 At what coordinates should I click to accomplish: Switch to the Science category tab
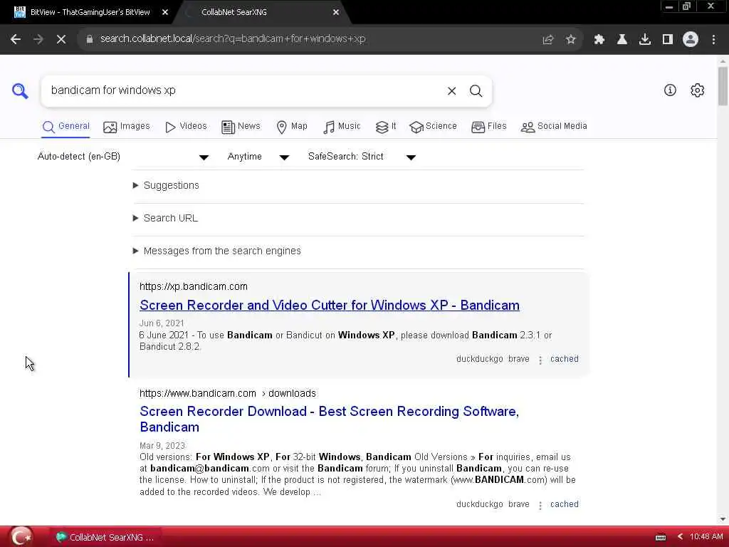434,127
